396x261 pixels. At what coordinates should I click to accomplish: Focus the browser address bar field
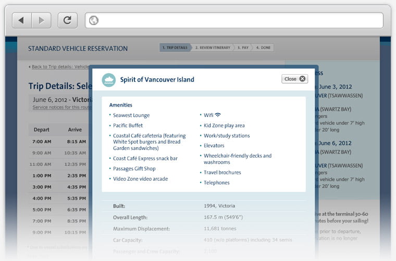(234, 20)
